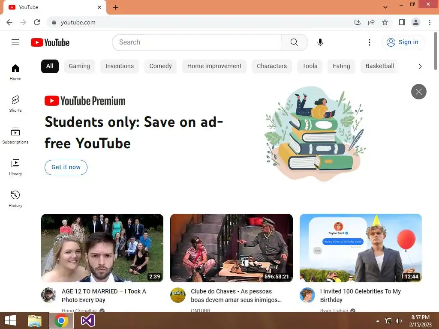Play the wedding photo video thumbnail
Screen dimensions: 439x329
click(x=102, y=248)
